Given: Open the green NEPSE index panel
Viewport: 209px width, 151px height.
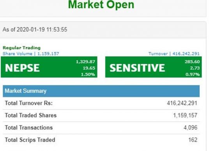Looking at the screenshot, I should coord(49,67).
